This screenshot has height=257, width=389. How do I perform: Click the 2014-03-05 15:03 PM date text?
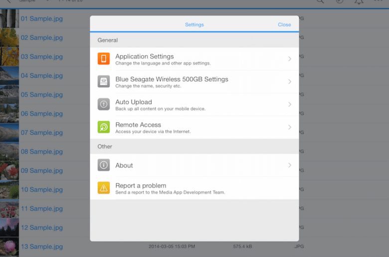[172, 247]
